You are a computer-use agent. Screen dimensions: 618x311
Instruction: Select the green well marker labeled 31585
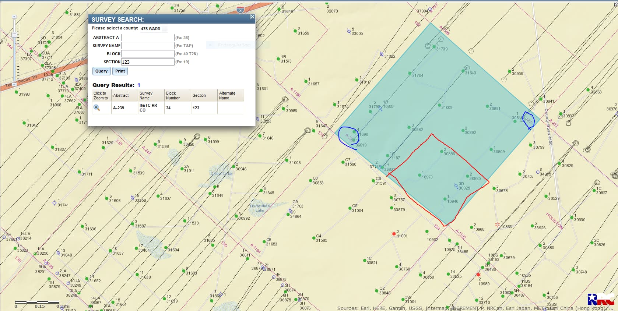313,238
